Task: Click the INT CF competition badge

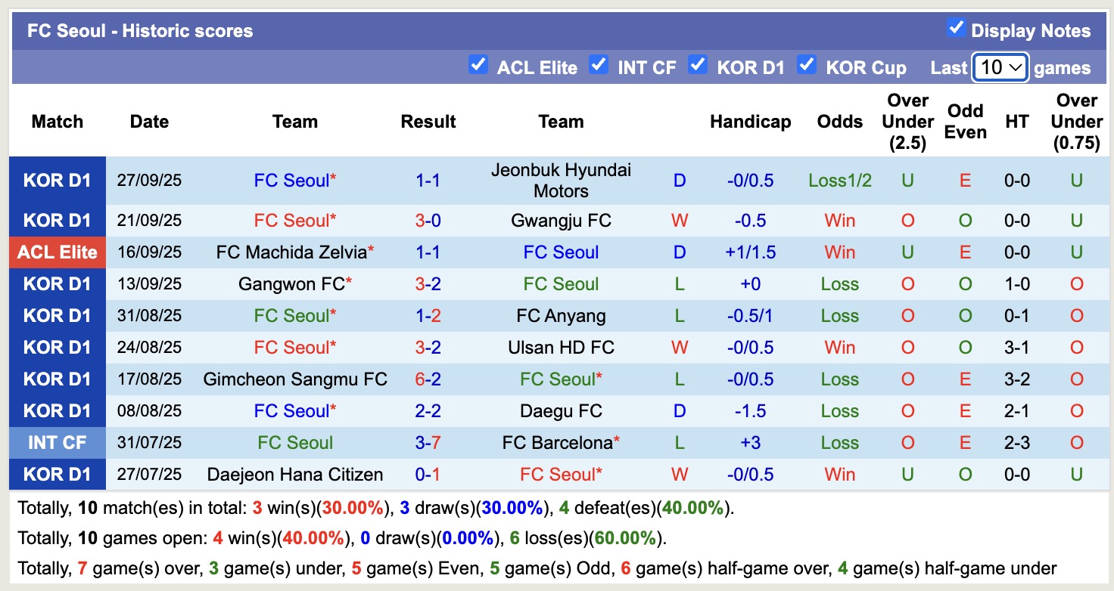Action: coord(58,442)
